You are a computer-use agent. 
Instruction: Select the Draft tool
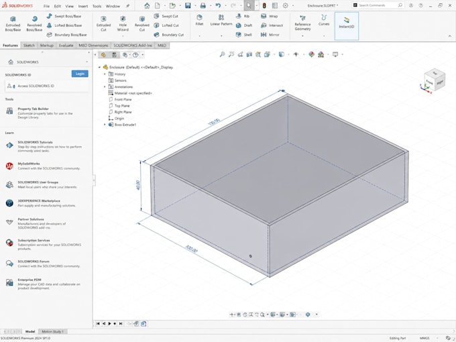[x=244, y=25]
